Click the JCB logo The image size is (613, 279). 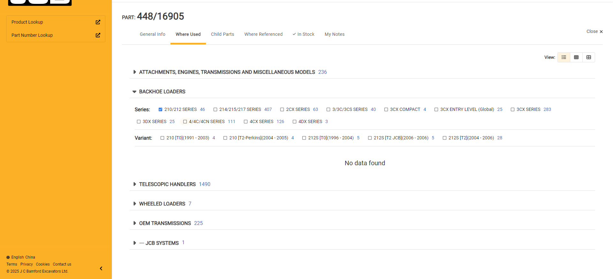pos(40,3)
